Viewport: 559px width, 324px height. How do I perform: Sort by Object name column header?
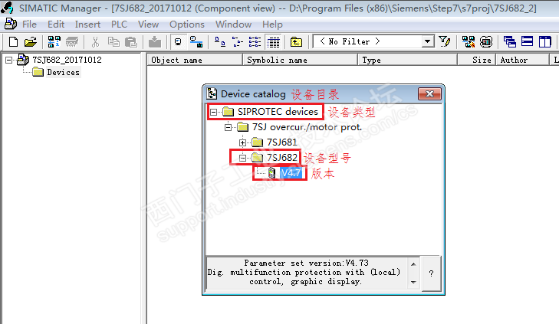195,60
